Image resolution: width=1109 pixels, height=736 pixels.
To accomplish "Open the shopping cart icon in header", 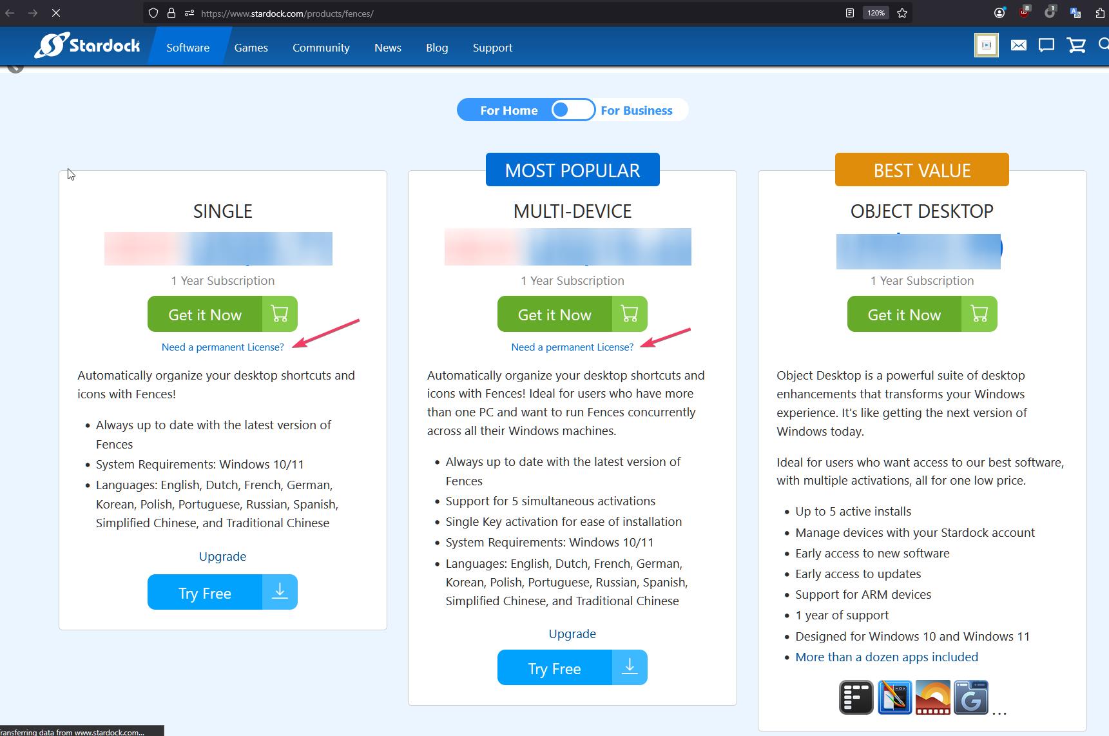I will click(1076, 45).
